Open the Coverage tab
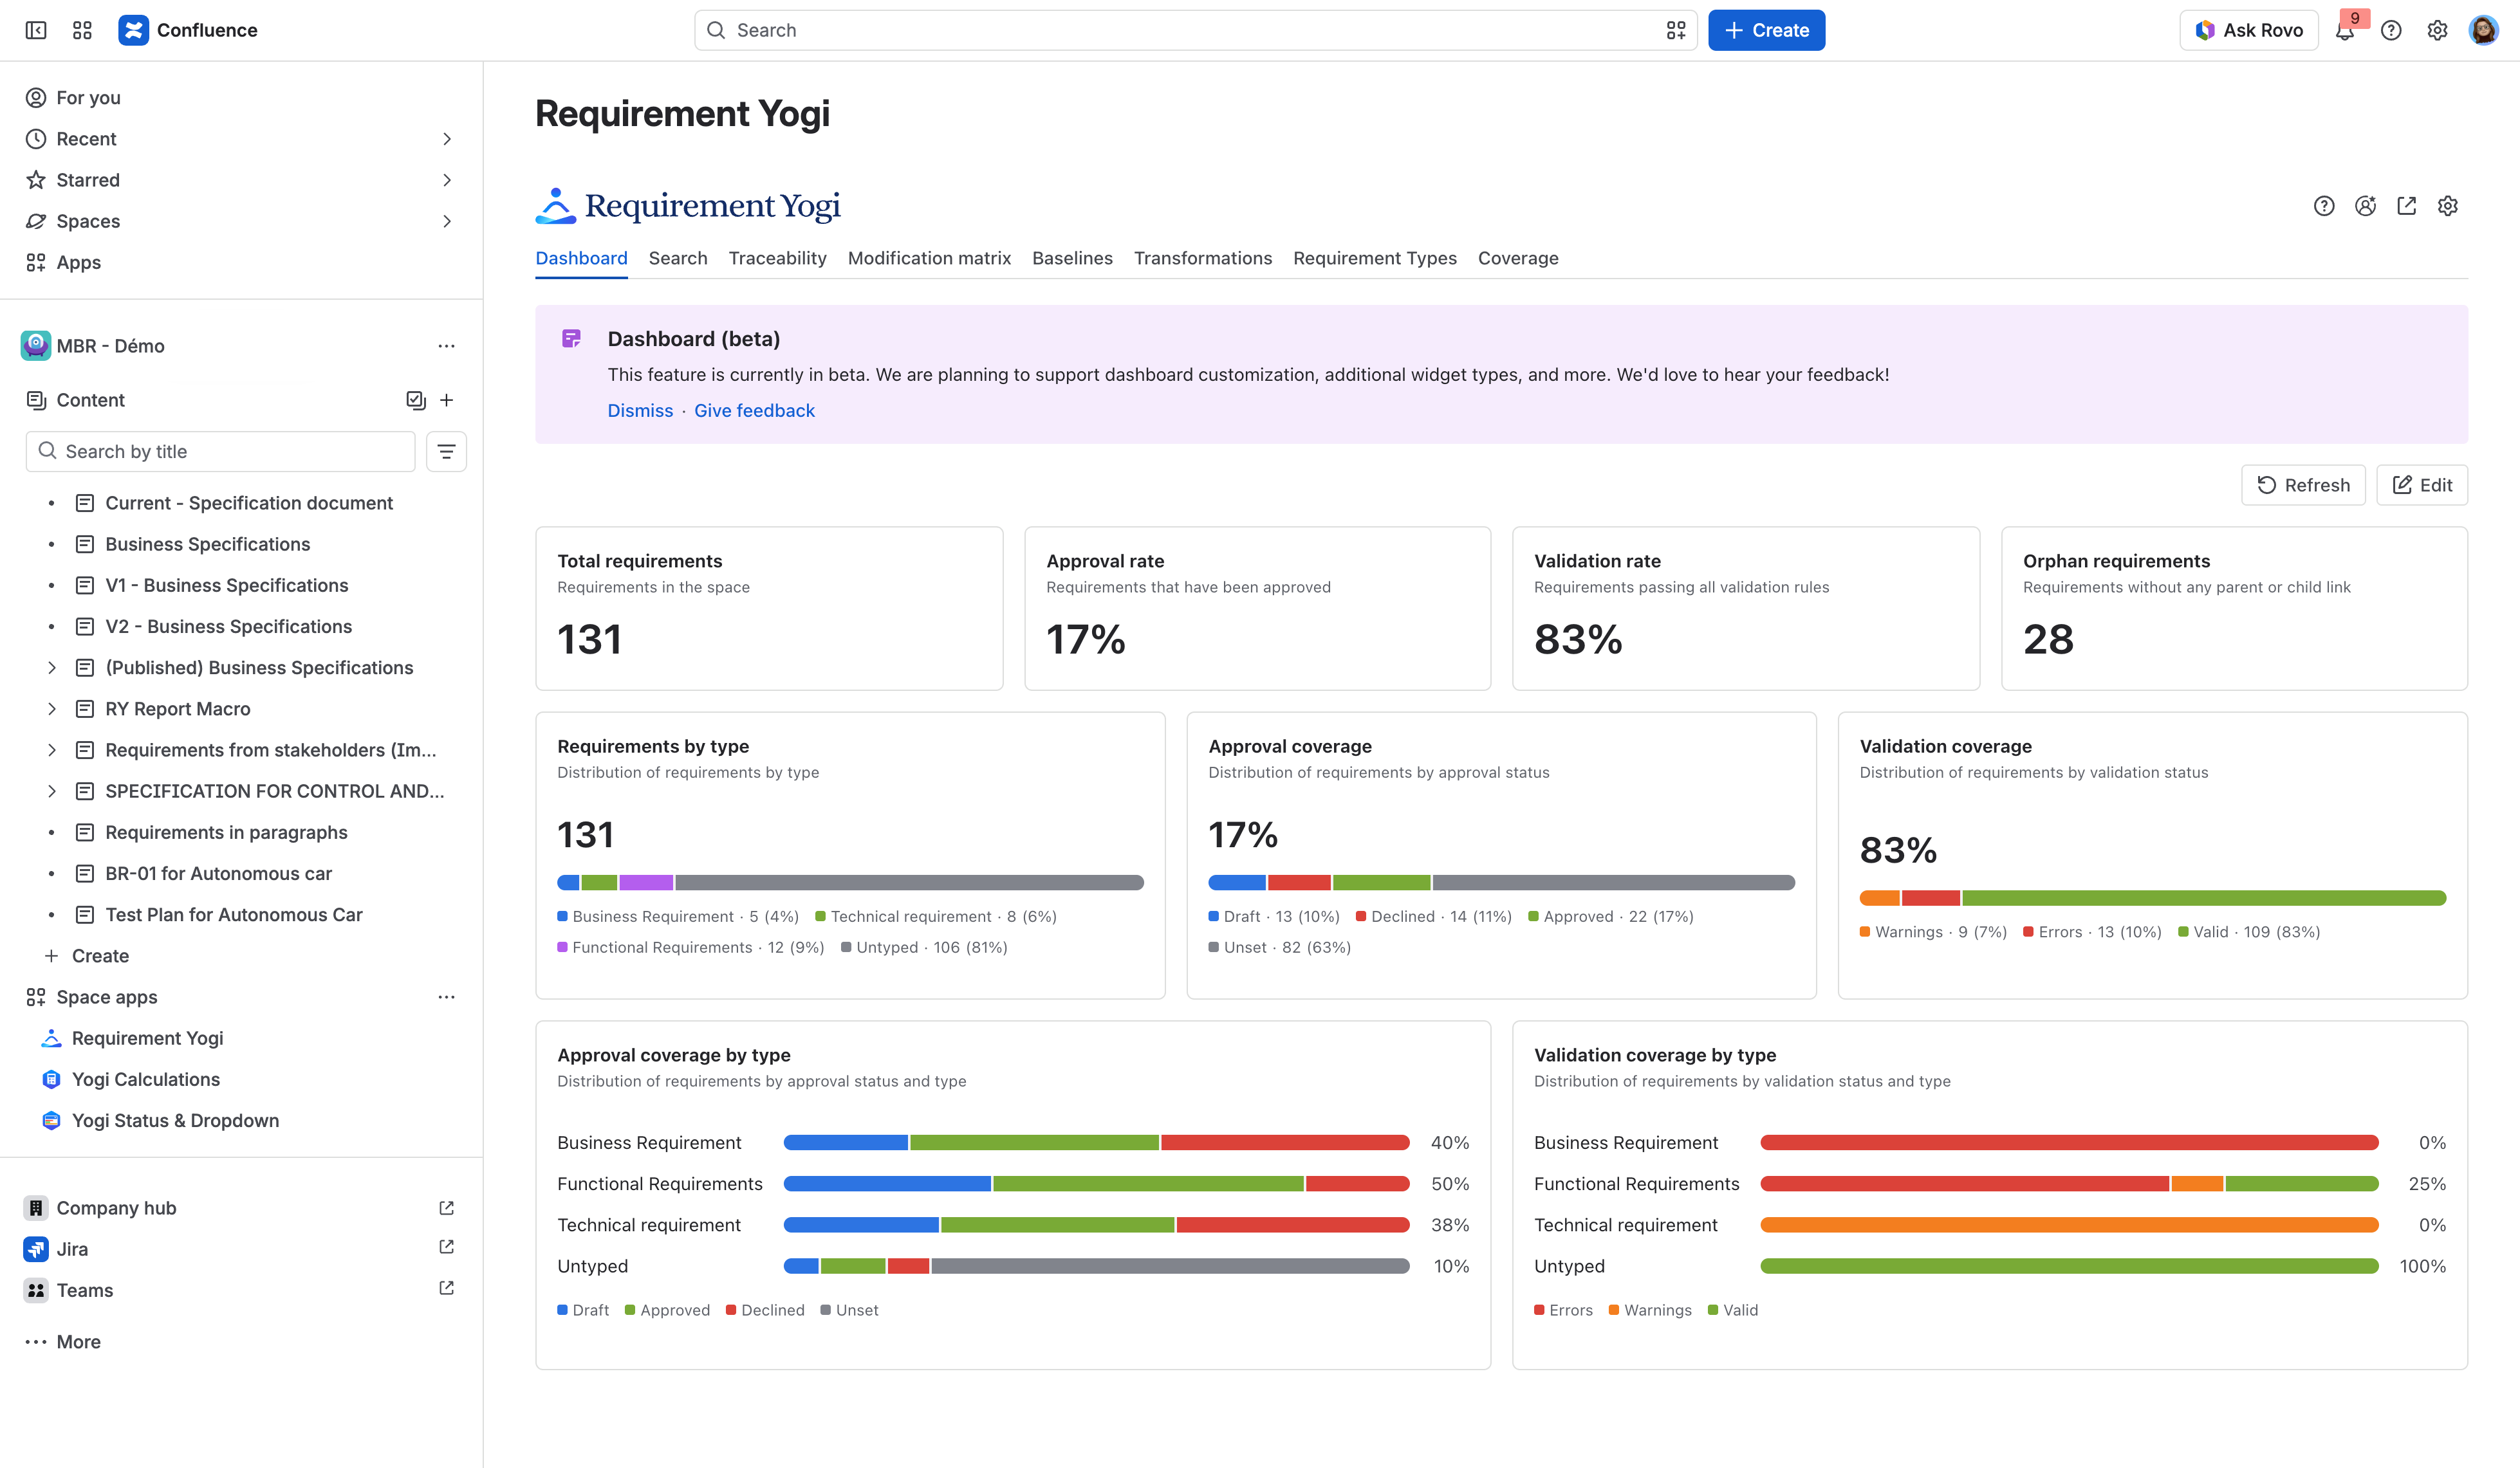Viewport: 2520px width, 1468px height. pyautogui.click(x=1518, y=258)
